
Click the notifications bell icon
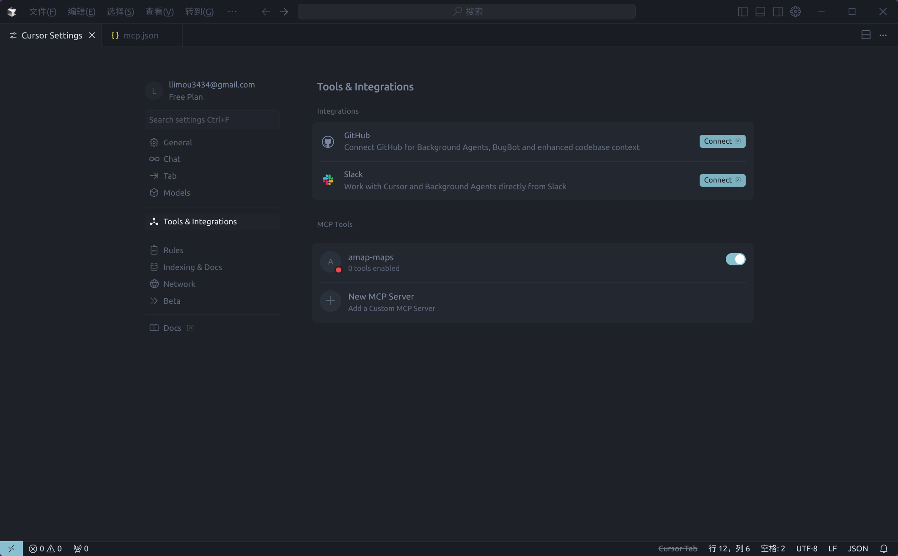pos(884,548)
